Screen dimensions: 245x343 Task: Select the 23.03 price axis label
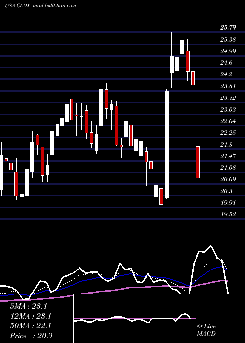(x=228, y=109)
